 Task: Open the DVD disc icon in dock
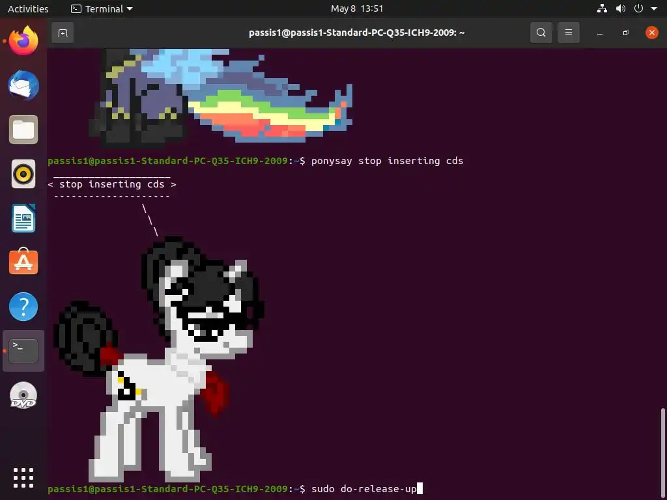23,395
